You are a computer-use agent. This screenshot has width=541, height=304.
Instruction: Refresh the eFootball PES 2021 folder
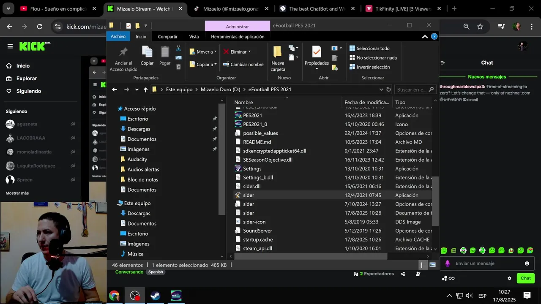[388, 90]
